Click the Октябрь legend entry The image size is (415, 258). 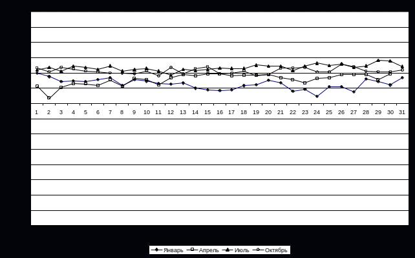point(270,250)
